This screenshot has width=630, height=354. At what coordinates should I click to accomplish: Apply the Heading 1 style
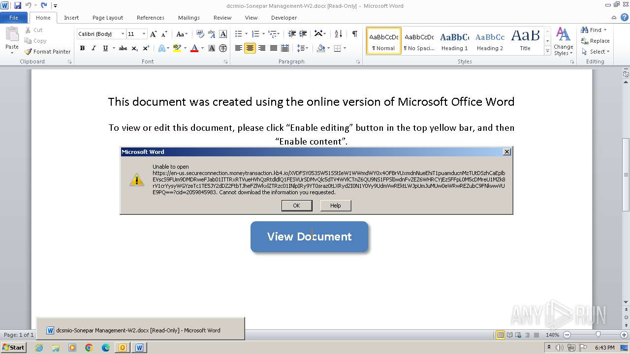tap(454, 41)
